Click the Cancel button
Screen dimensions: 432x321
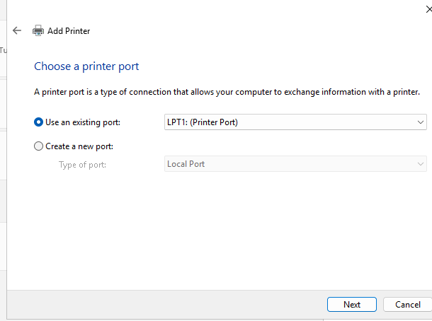(x=408, y=305)
